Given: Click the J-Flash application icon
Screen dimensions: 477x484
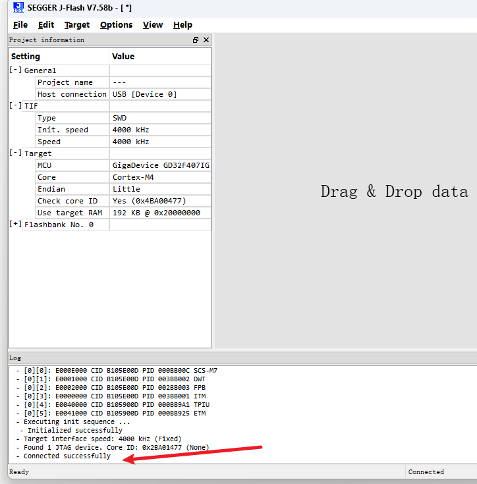Looking at the screenshot, I should click(x=18, y=7).
